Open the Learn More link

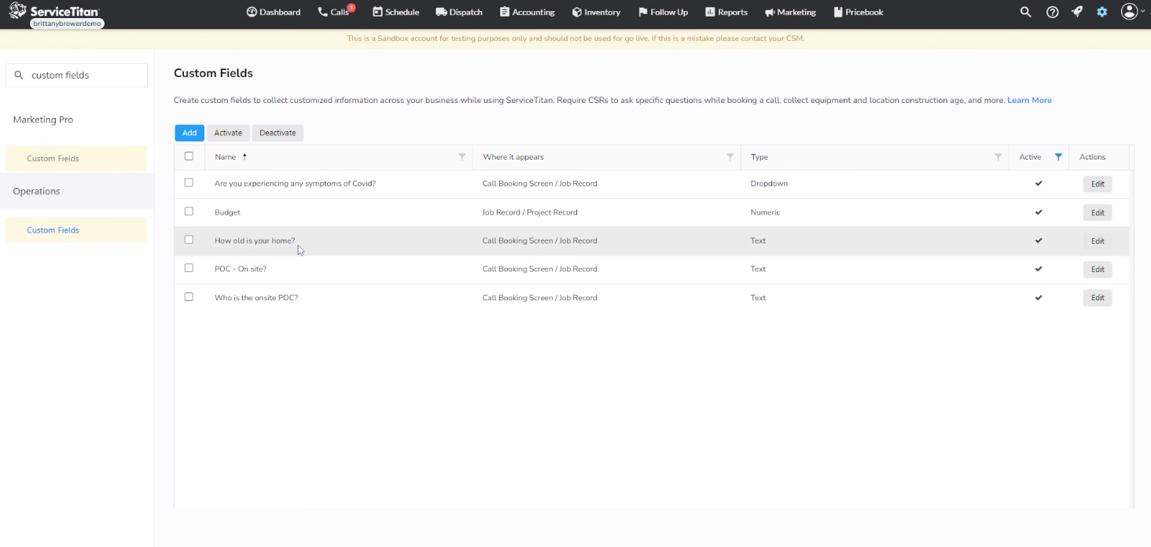coord(1029,100)
